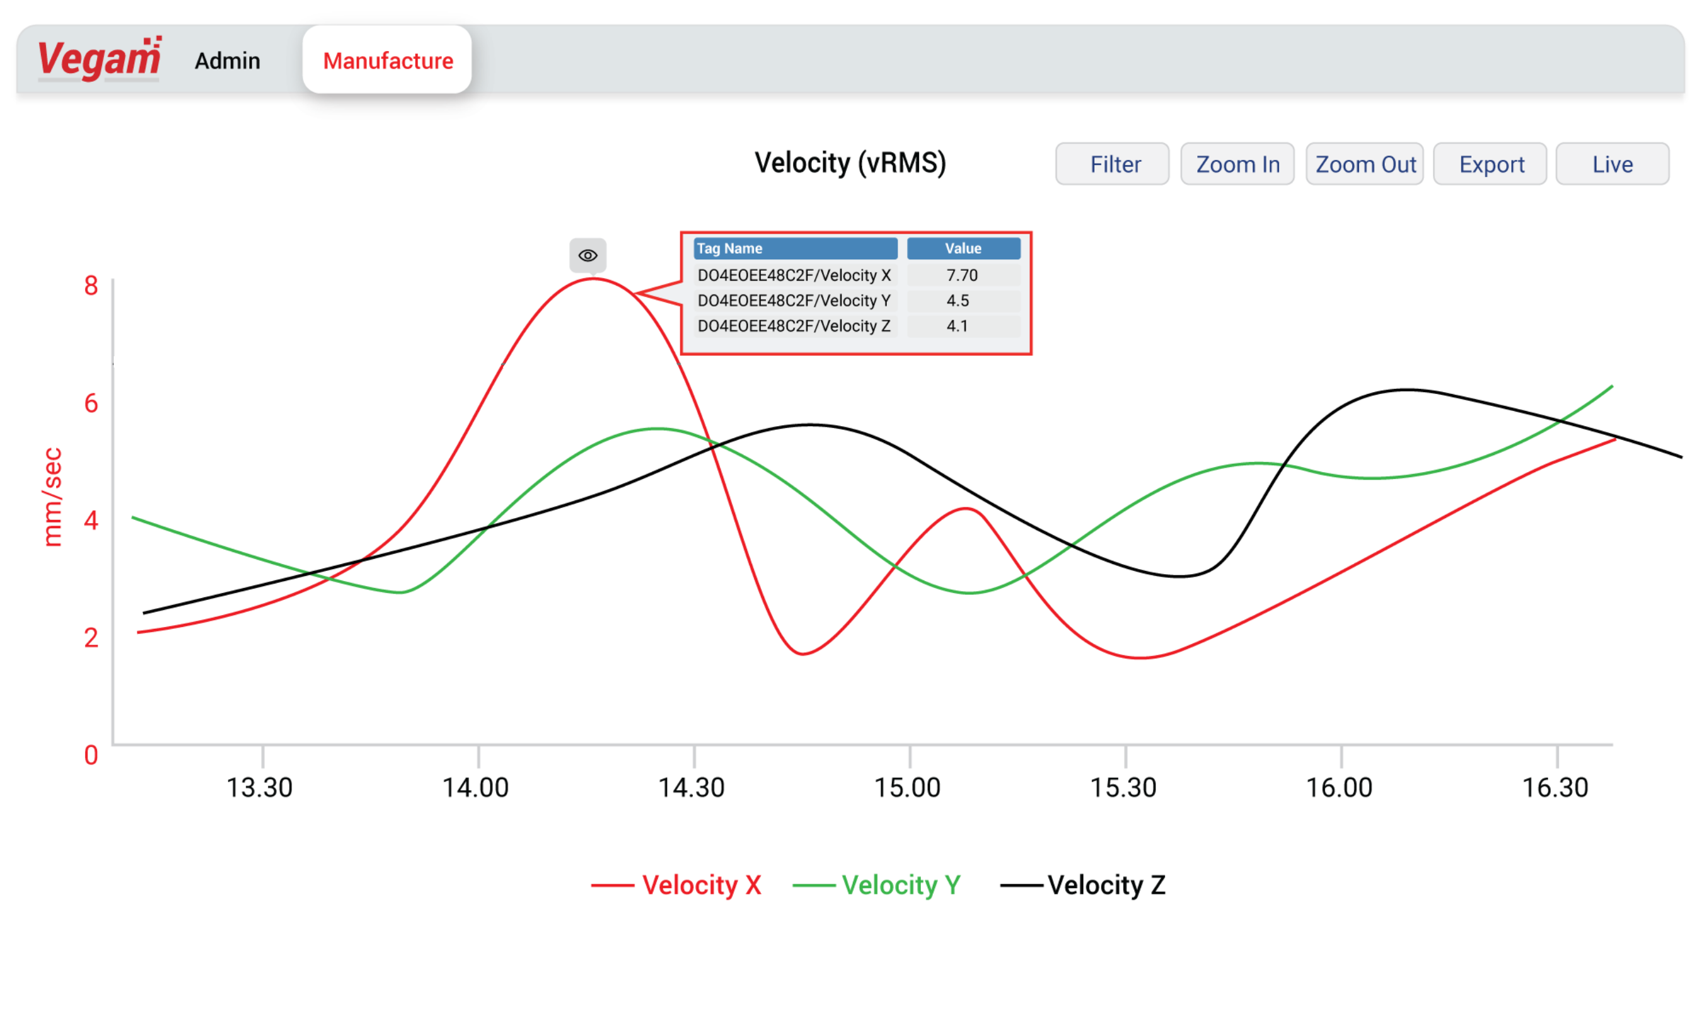Click the mm/sec y-axis label
Viewport: 1702px width, 1026px height.
click(x=52, y=497)
